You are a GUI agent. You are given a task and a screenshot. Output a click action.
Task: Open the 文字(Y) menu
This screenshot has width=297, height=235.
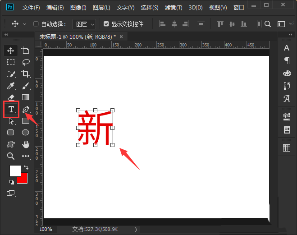click(125, 8)
